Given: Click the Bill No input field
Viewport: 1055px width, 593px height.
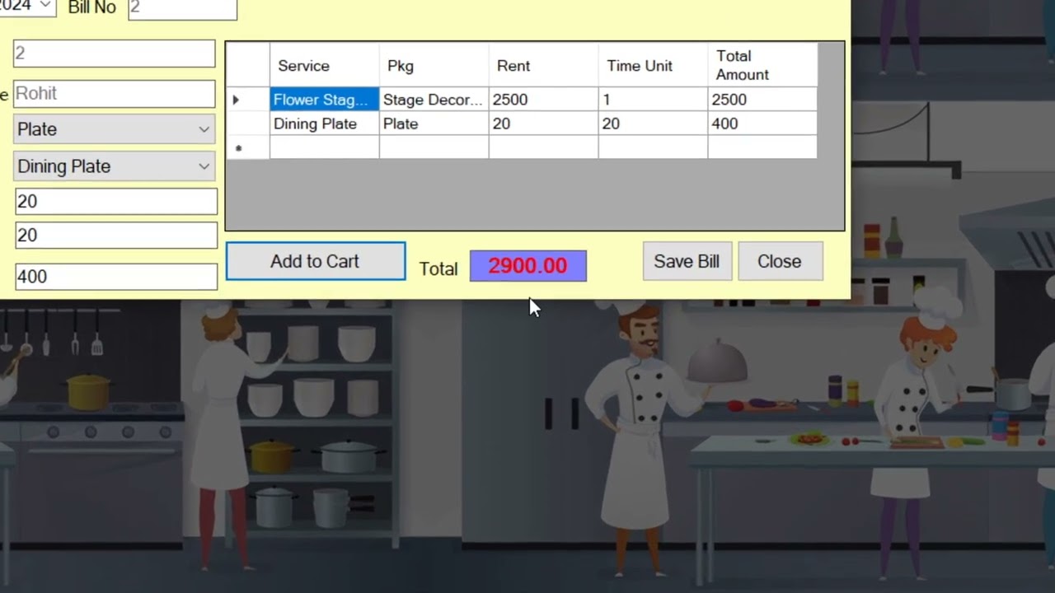Looking at the screenshot, I should 182,8.
